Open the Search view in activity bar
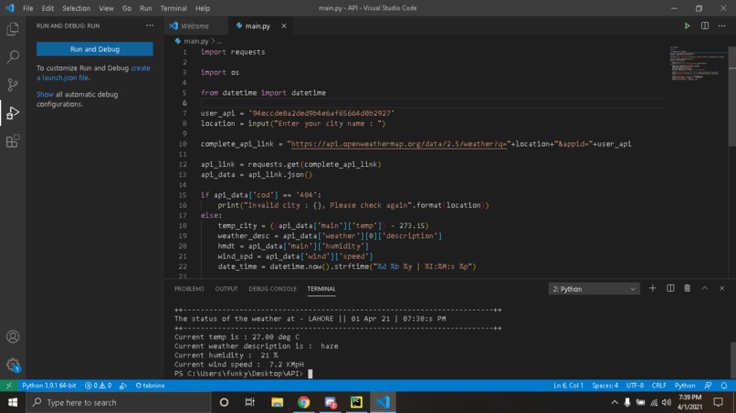Image resolution: width=736 pixels, height=413 pixels. (13, 57)
